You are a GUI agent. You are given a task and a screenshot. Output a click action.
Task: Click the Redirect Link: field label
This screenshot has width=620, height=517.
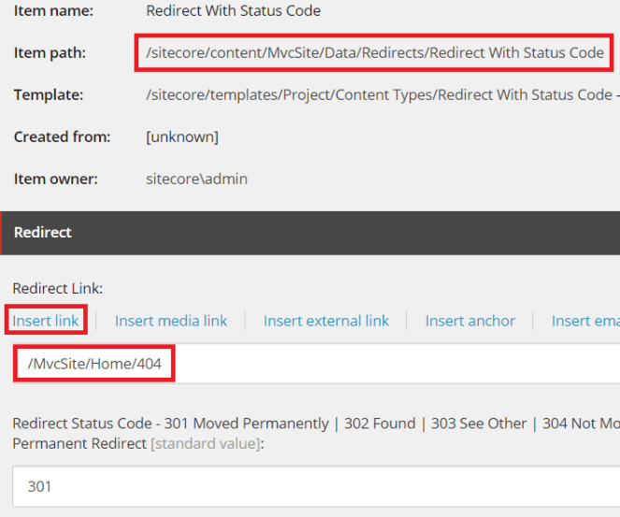point(57,289)
